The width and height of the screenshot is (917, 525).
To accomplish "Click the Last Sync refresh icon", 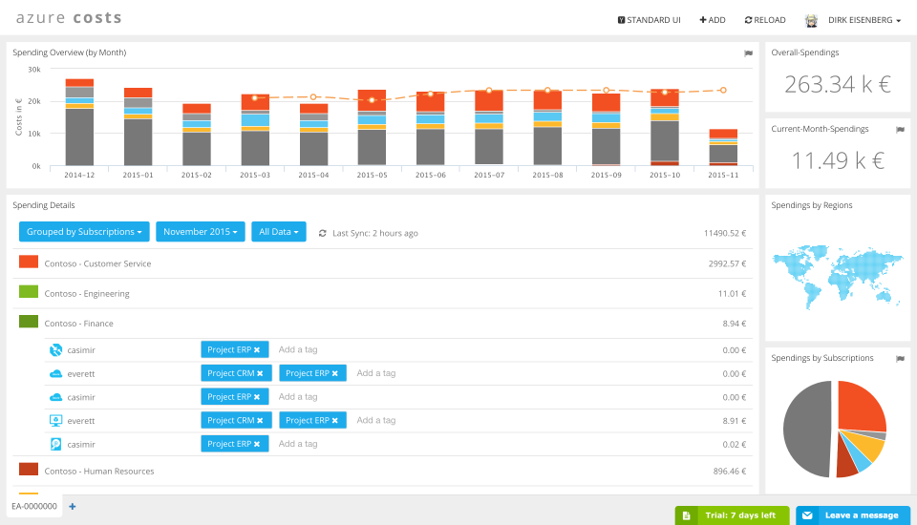I will [x=322, y=233].
